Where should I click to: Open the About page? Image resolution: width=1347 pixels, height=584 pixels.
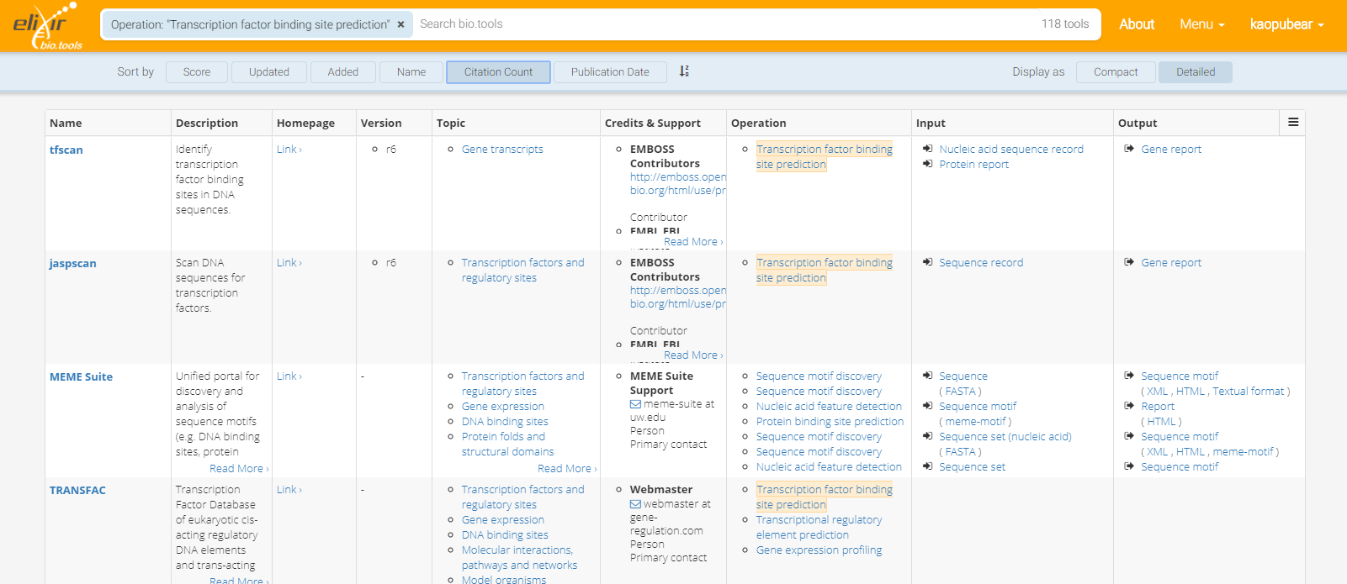point(1137,24)
